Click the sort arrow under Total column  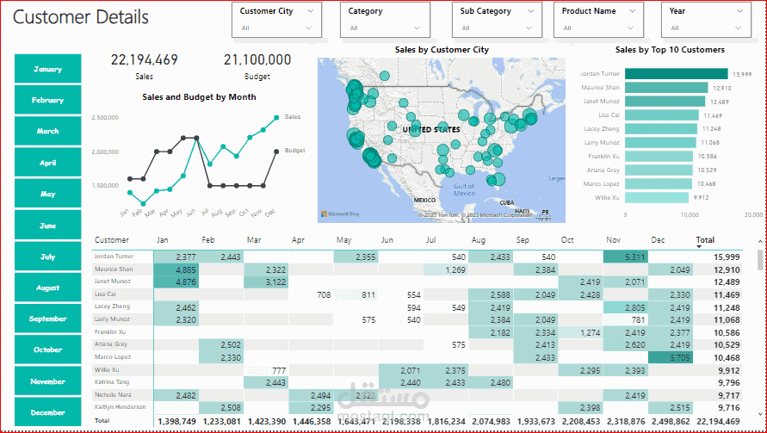[698, 246]
